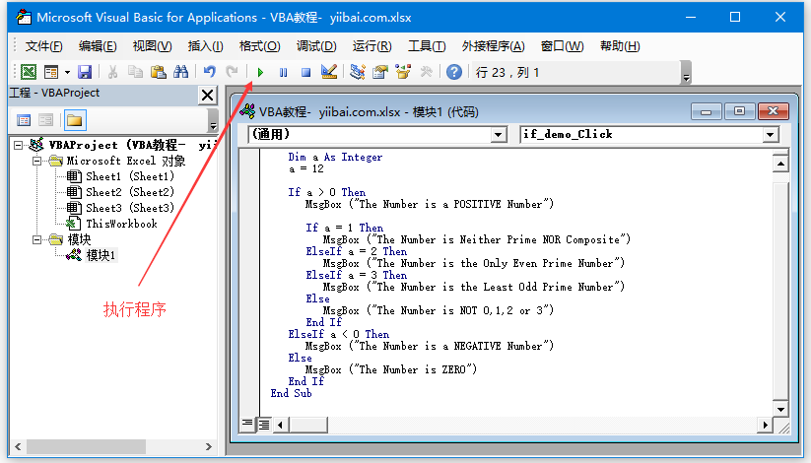This screenshot has height=463, width=811.
Task: Open the (通用) object dropdown
Action: [498, 135]
